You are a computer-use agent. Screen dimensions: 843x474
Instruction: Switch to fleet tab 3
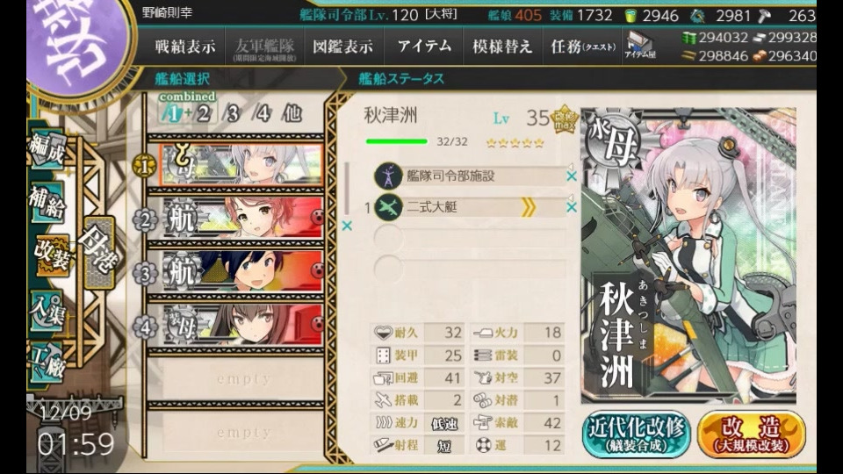coord(233,113)
